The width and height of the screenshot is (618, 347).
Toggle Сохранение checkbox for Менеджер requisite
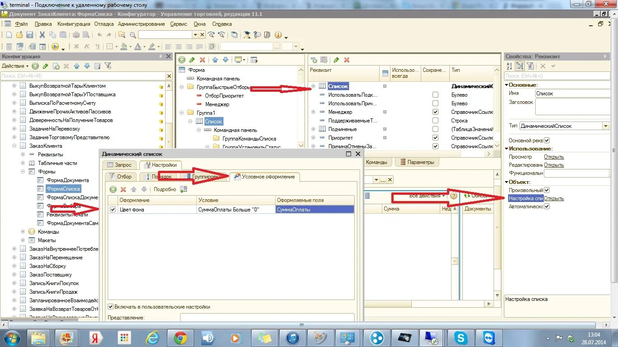pos(435,112)
